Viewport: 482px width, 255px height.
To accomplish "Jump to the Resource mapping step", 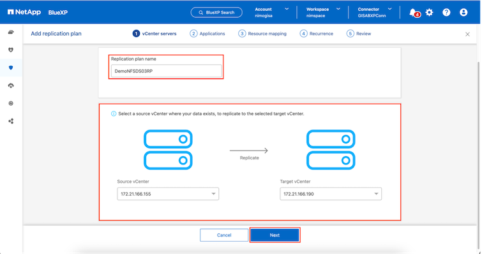I will (262, 33).
